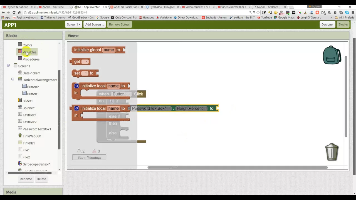The image size is (356, 200).
Task: Select File2 component
Action: coord(26,157)
